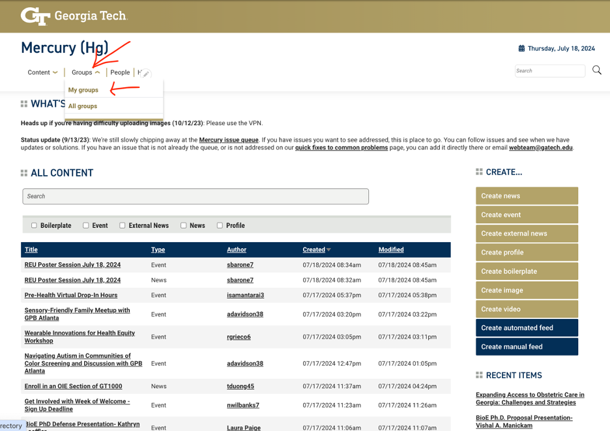Screen dimensions: 610x431
Task: Click the Mercury (Hg) site title
Action: (65, 48)
